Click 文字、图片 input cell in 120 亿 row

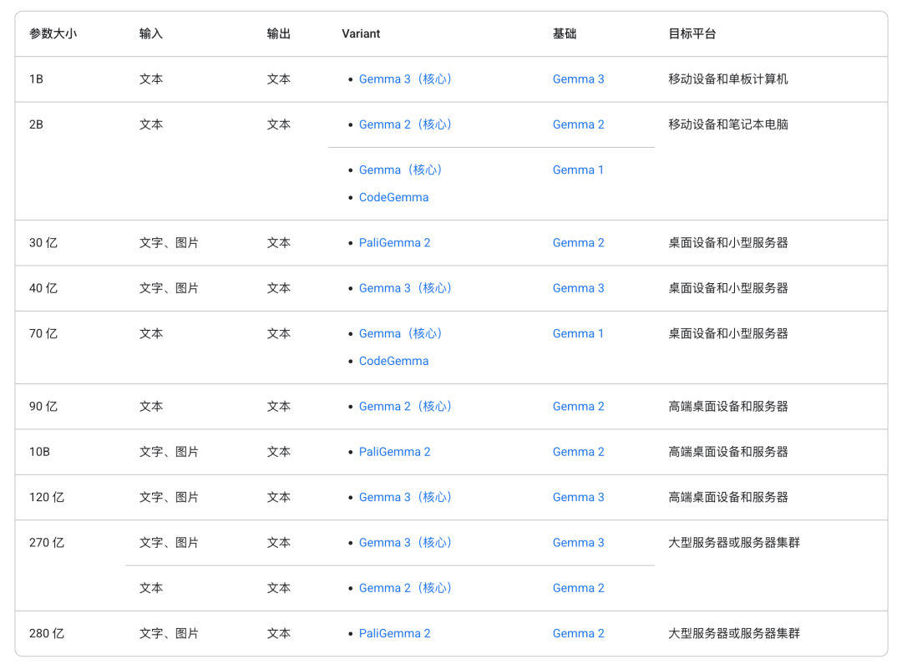click(x=169, y=497)
